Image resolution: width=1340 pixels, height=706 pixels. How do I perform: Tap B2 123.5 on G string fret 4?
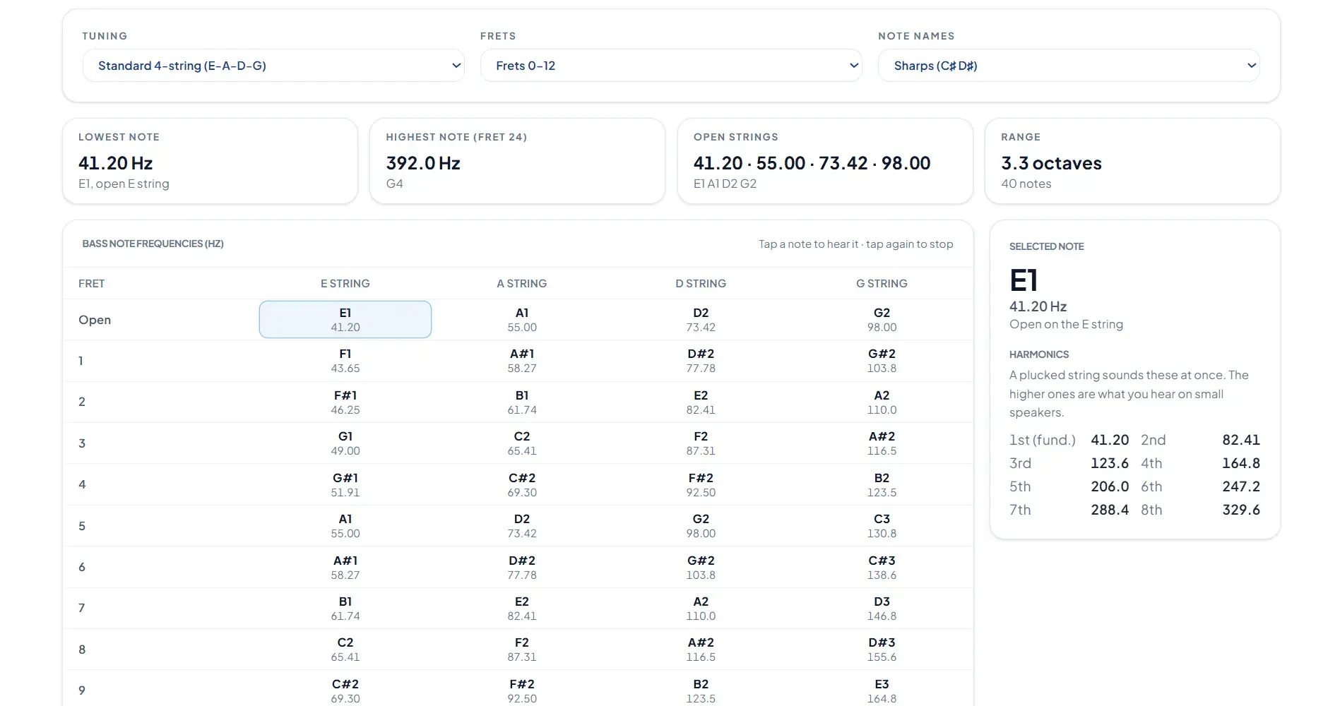(x=882, y=485)
